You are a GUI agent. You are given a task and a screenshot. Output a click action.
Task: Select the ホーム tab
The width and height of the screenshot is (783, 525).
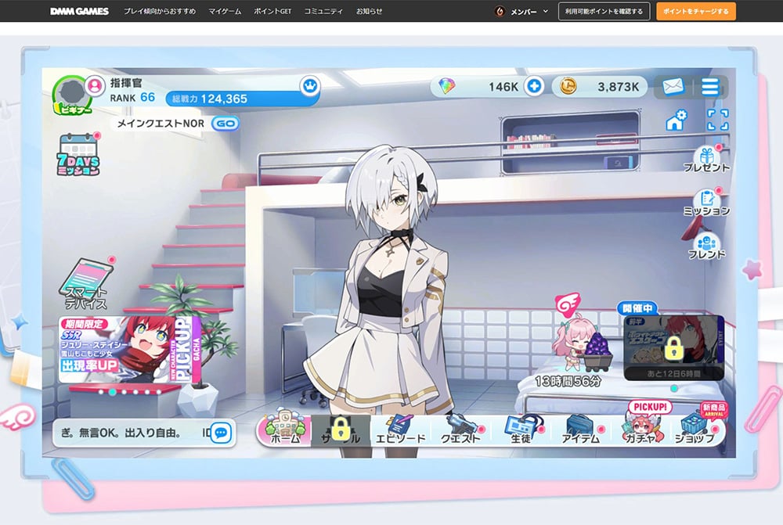pos(285,429)
